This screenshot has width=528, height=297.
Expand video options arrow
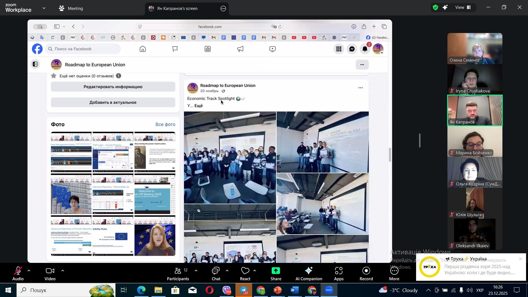63,271
